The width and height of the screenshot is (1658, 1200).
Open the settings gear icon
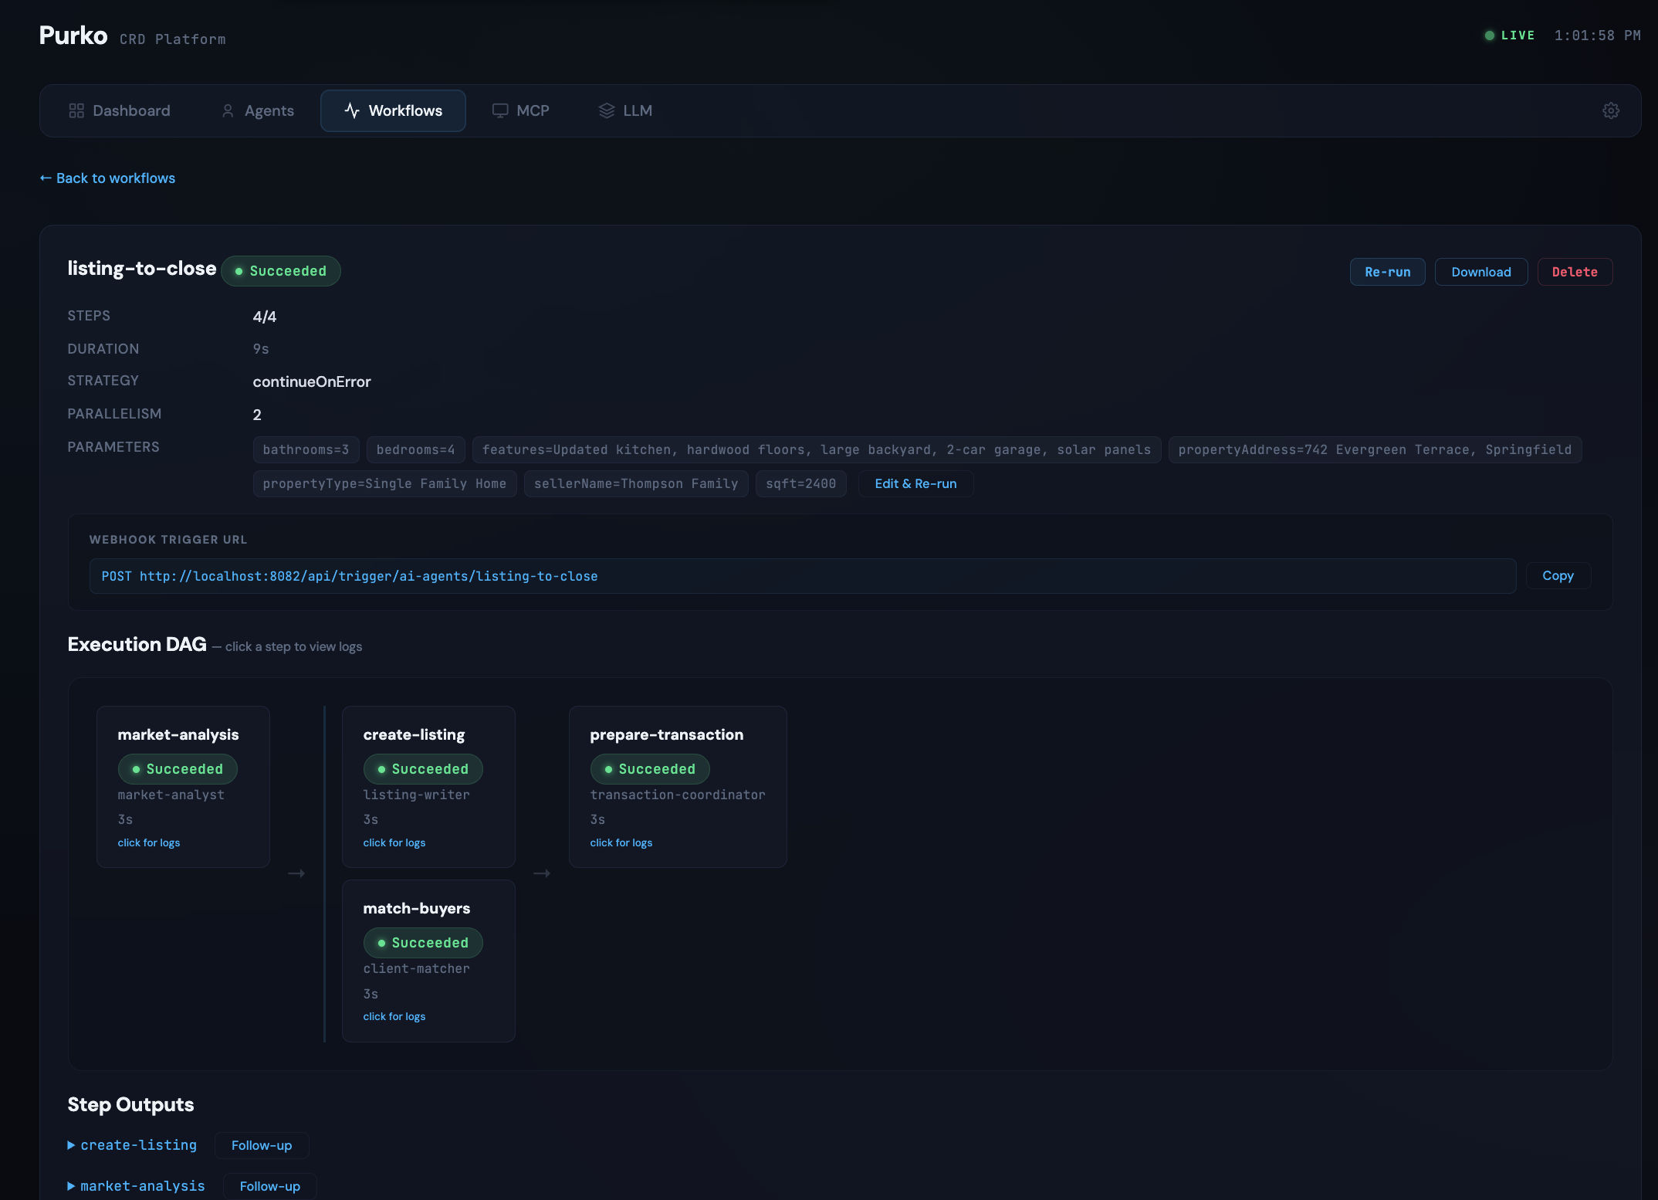click(x=1610, y=110)
